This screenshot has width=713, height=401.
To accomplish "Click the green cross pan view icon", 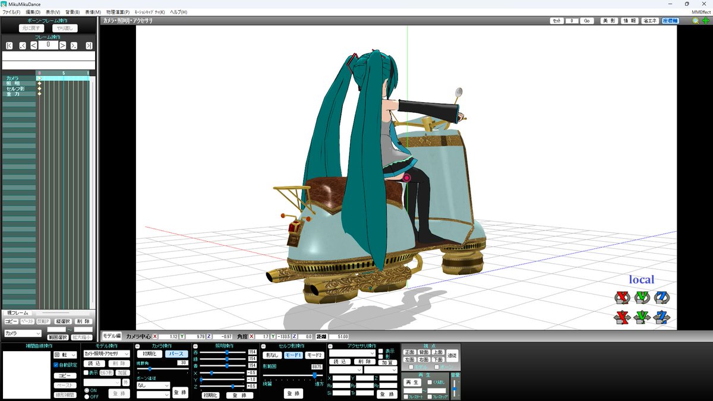I will pos(705,21).
